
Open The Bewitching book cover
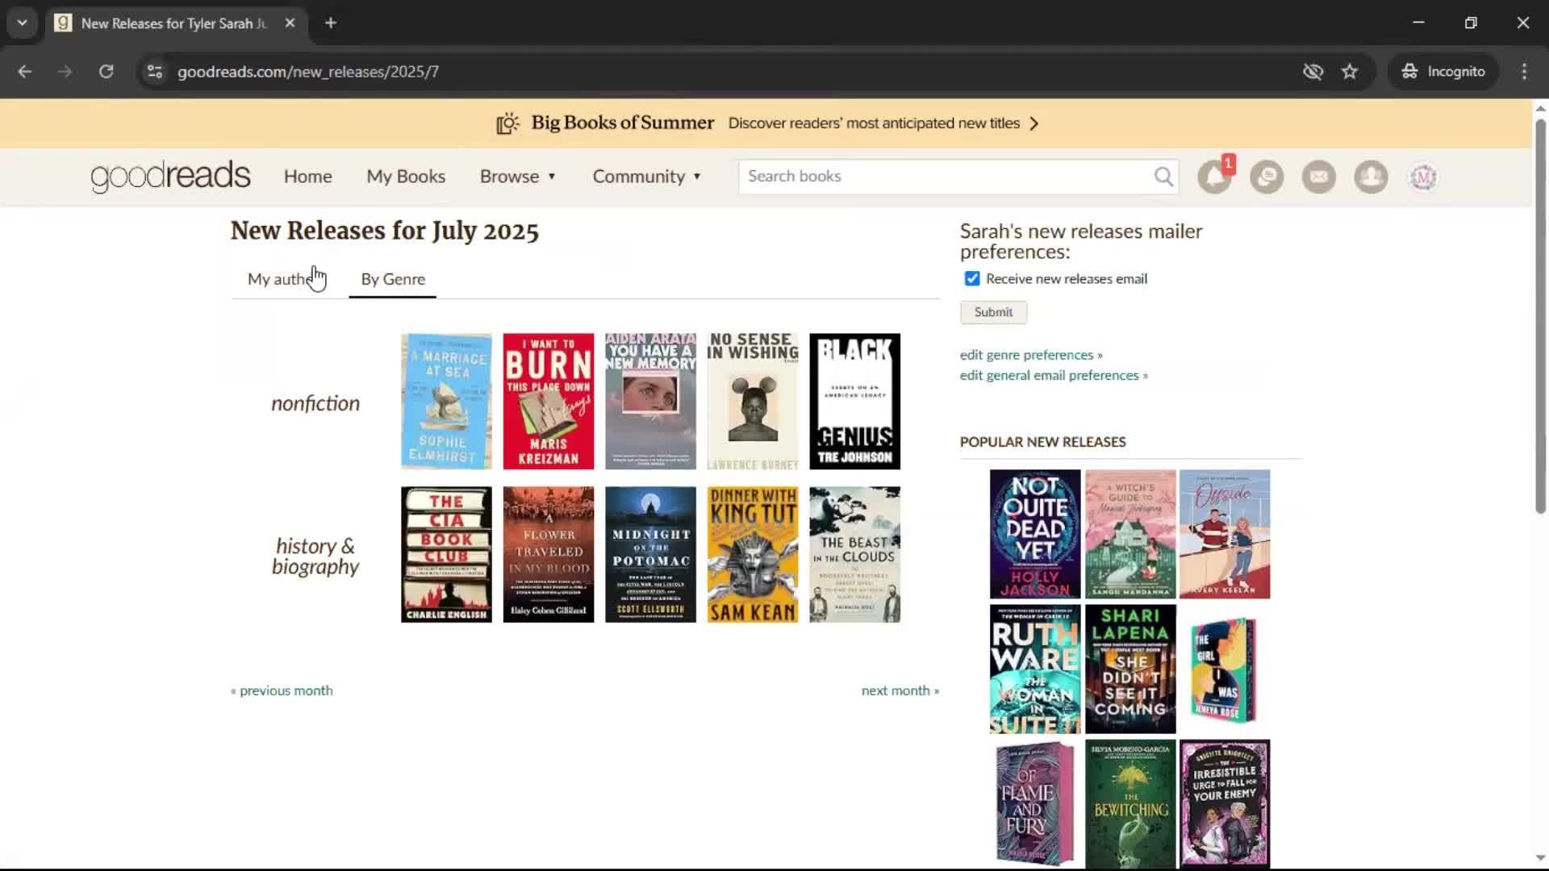point(1130,804)
